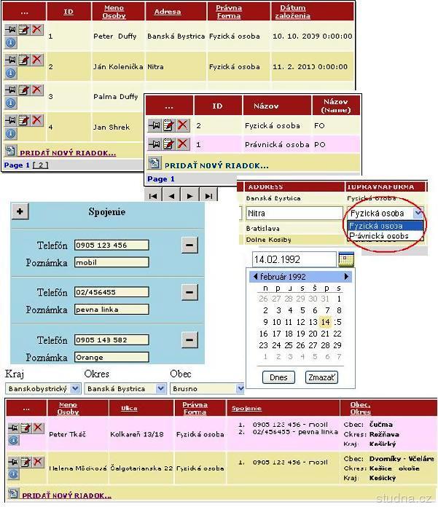Click Pridať nový riadok in Názov table

[216, 165]
